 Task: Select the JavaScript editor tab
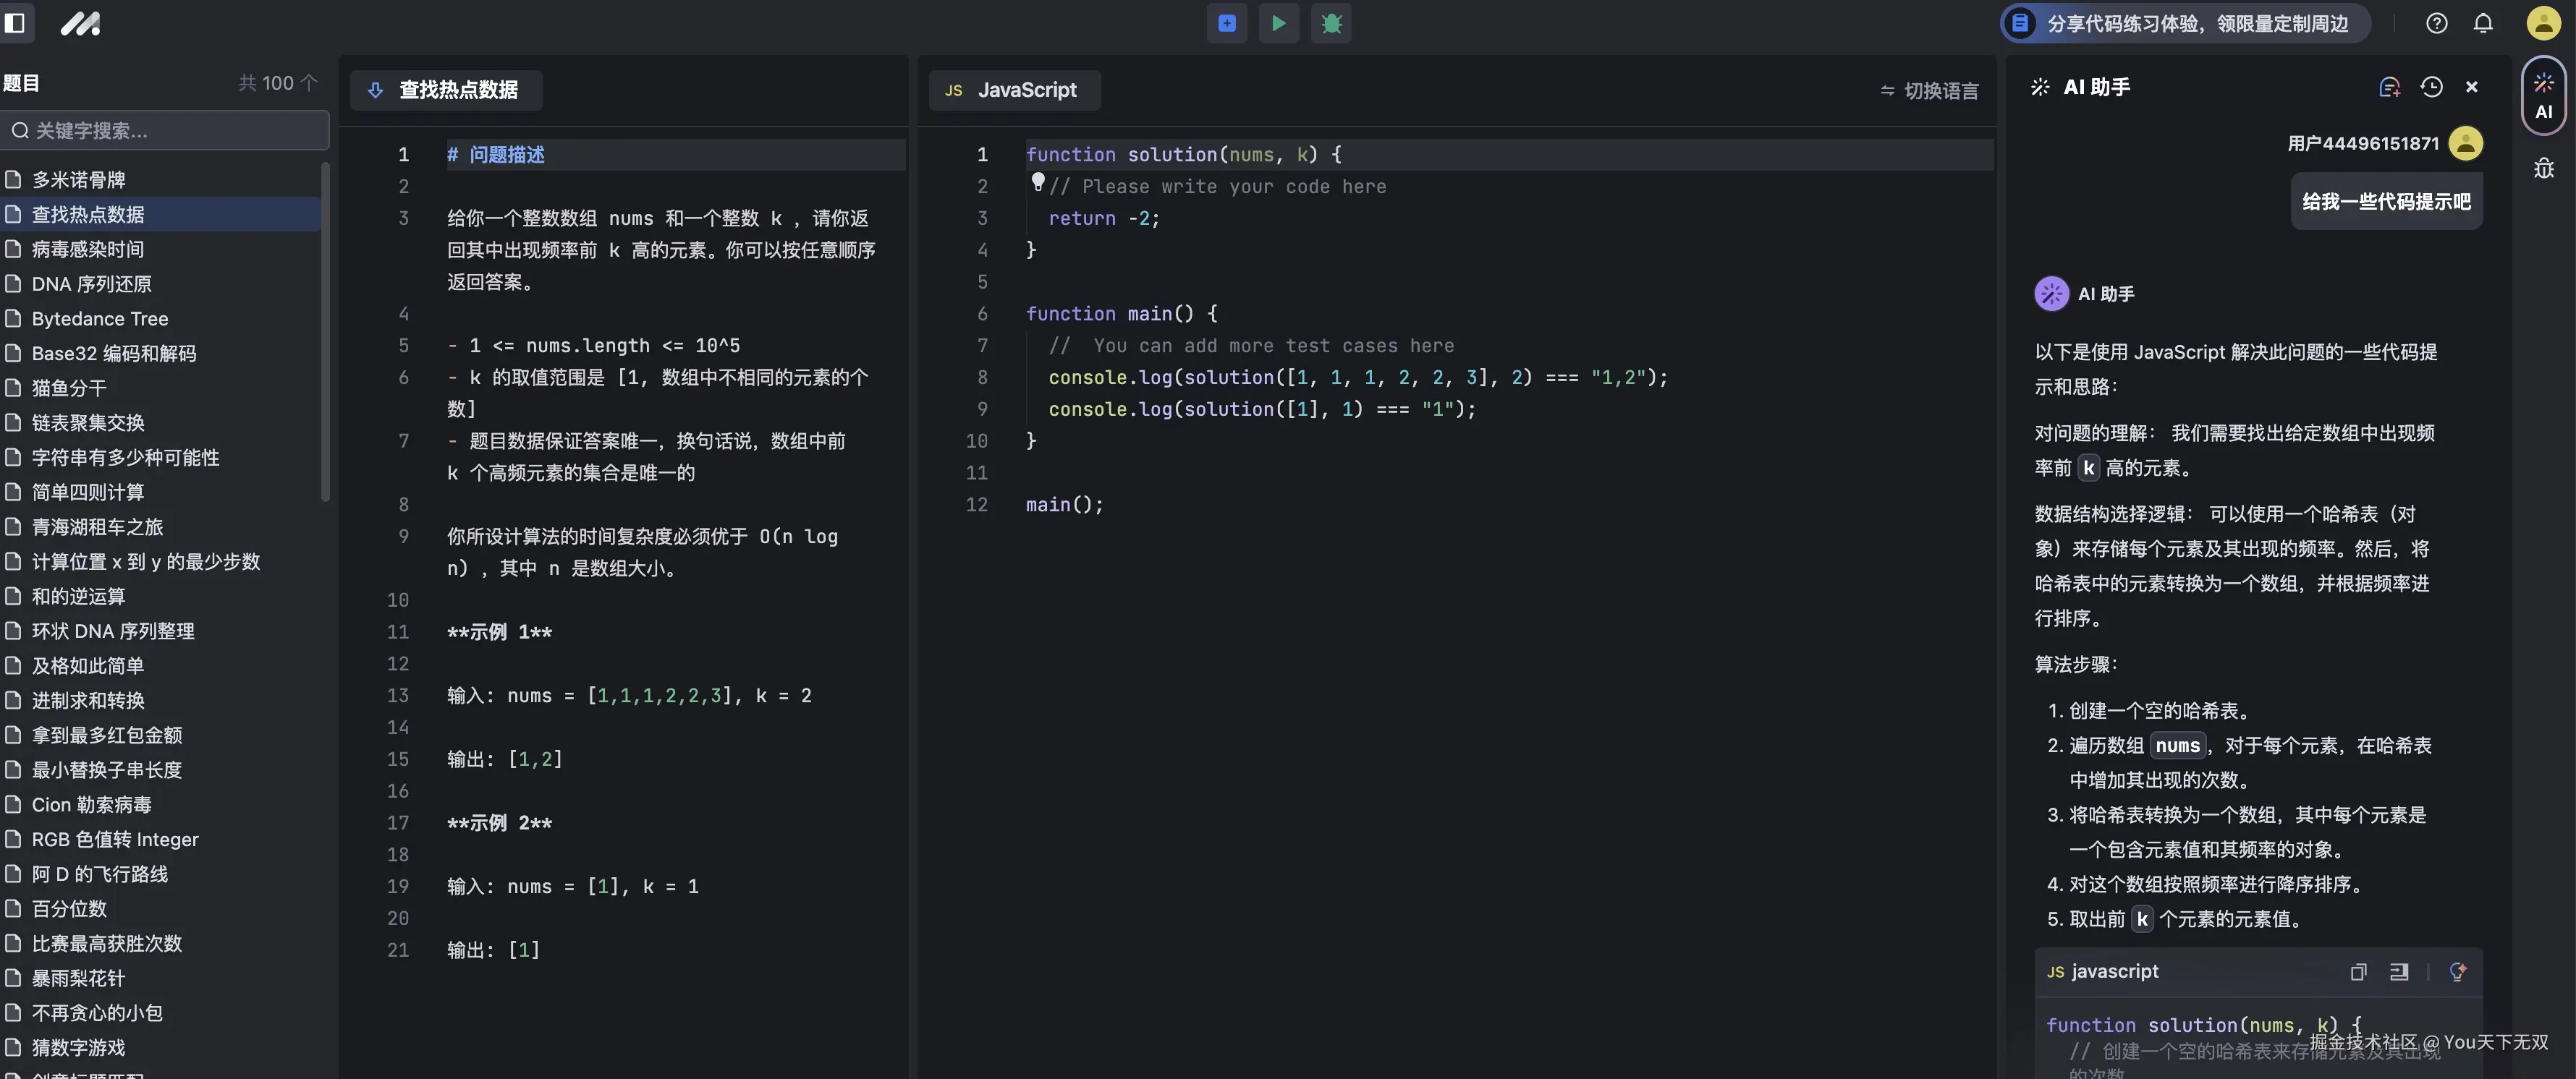[x=1014, y=90]
